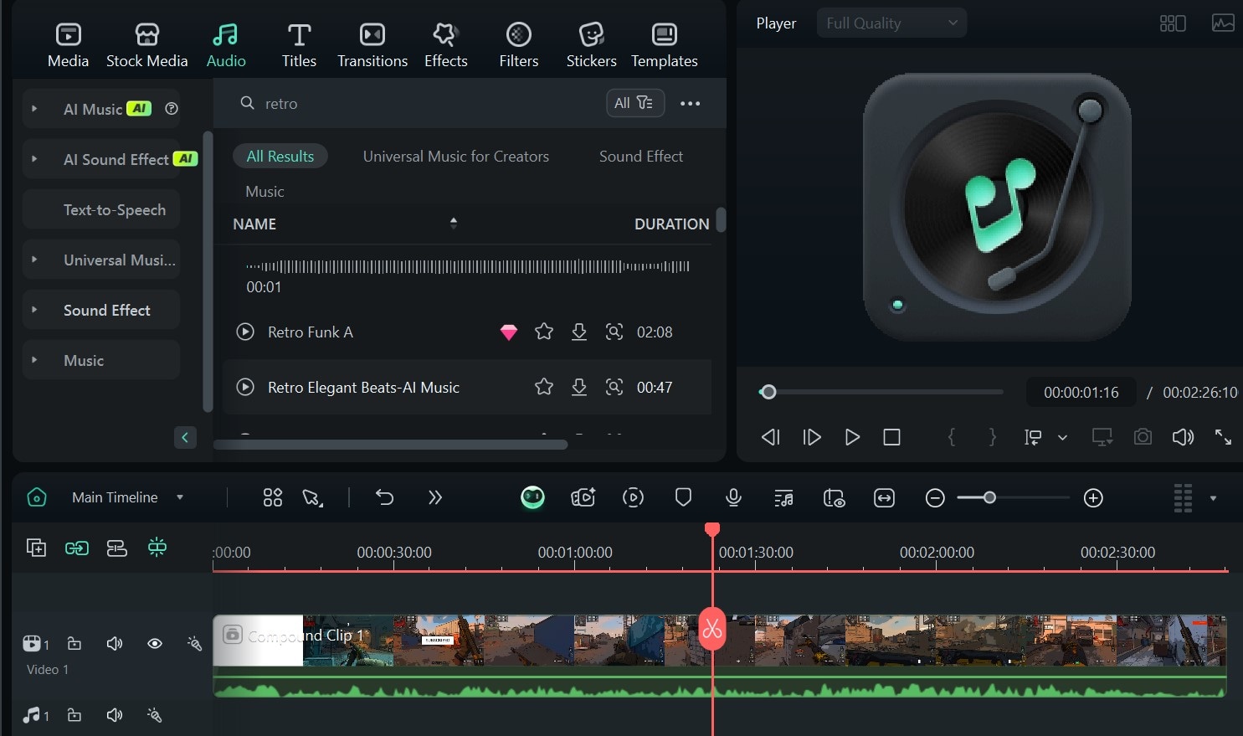This screenshot has width=1243, height=736.
Task: Open the Filters tab
Action: [519, 45]
